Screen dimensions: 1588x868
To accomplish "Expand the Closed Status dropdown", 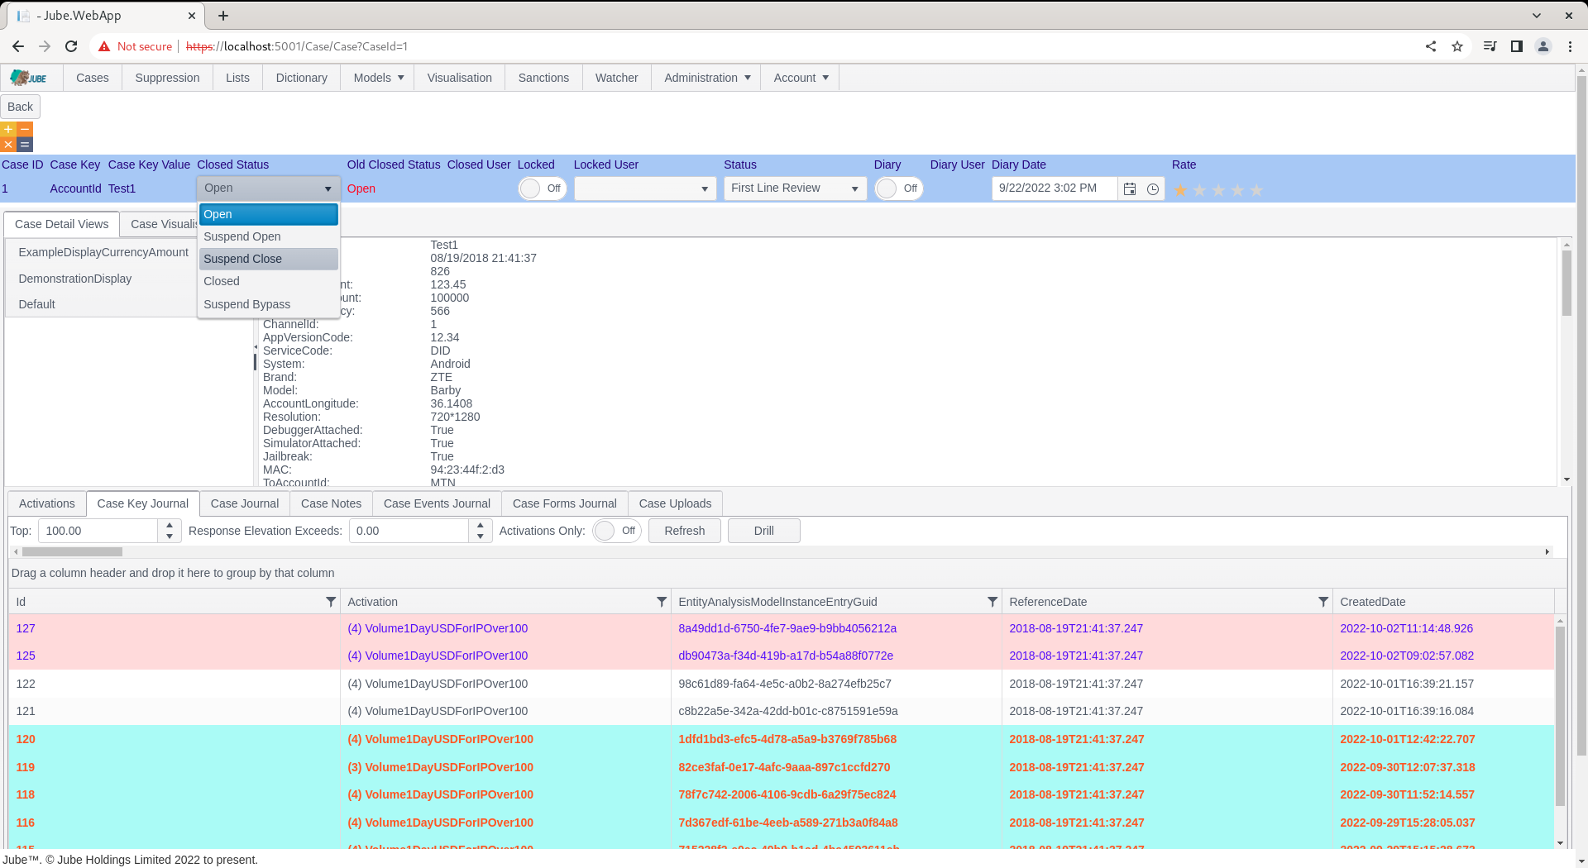I will coord(269,188).
